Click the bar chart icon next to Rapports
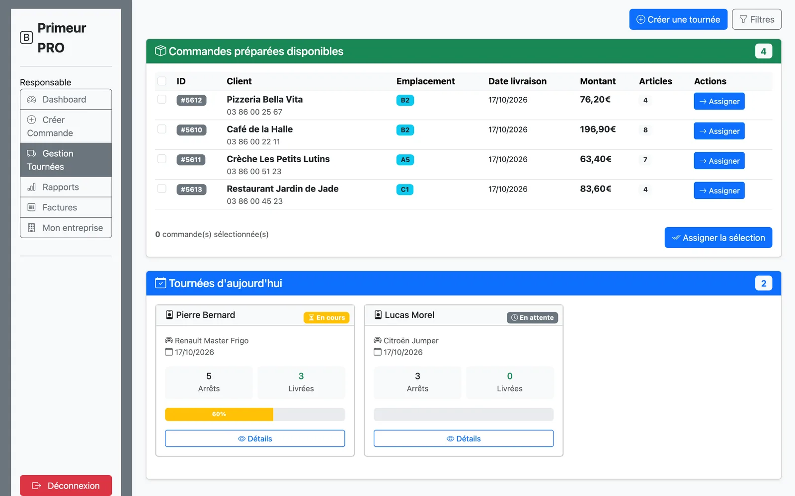Viewport: 795px width, 496px height. coord(31,187)
